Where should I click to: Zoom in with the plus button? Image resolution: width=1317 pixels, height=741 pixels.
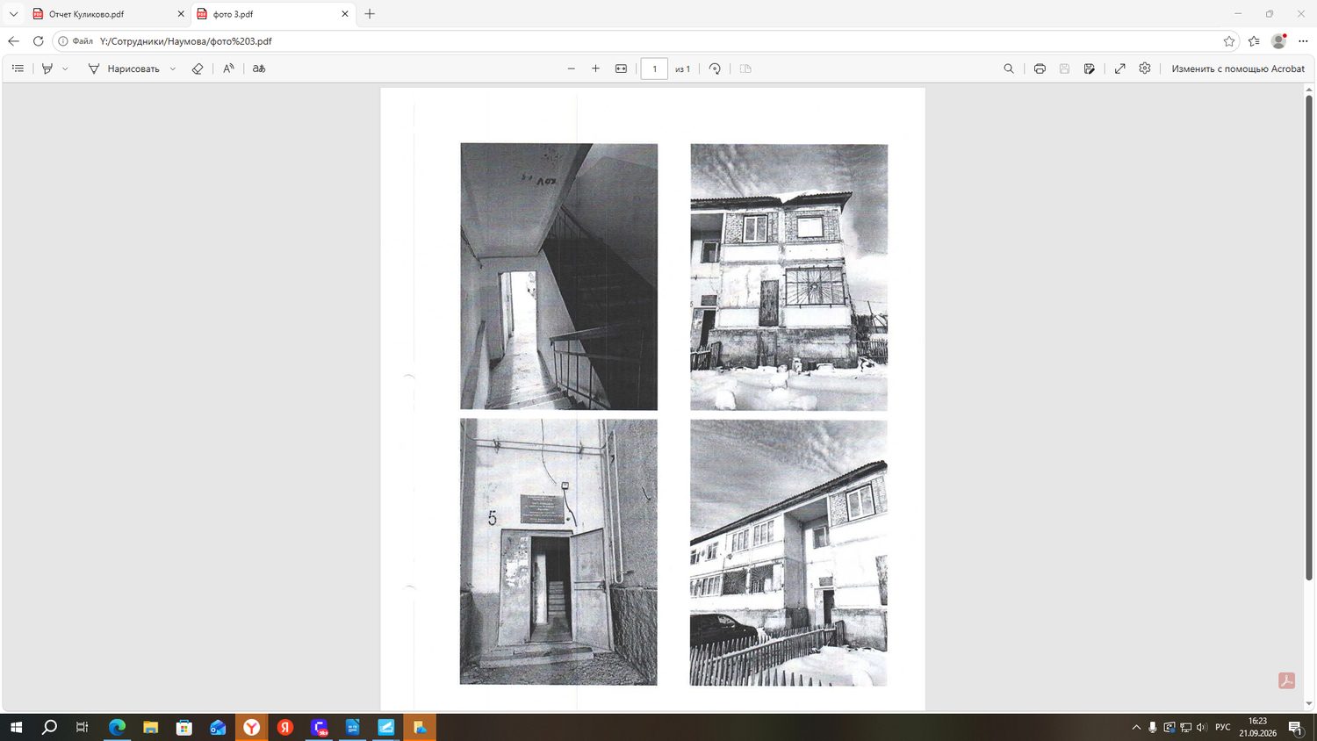[595, 68]
